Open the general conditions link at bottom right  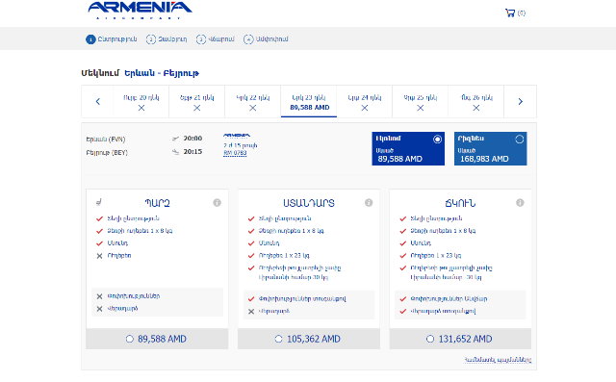(498, 360)
